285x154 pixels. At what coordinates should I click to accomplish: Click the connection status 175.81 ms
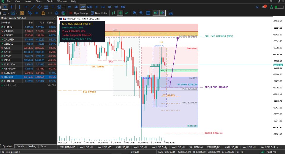(269, 152)
